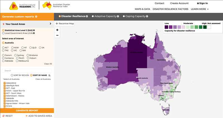Click the area Search input field
The image size is (223, 118).
27,71
